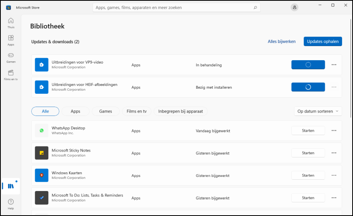
Task: Click the HEIF-afbeeldingen extension app icon
Action: [42, 87]
